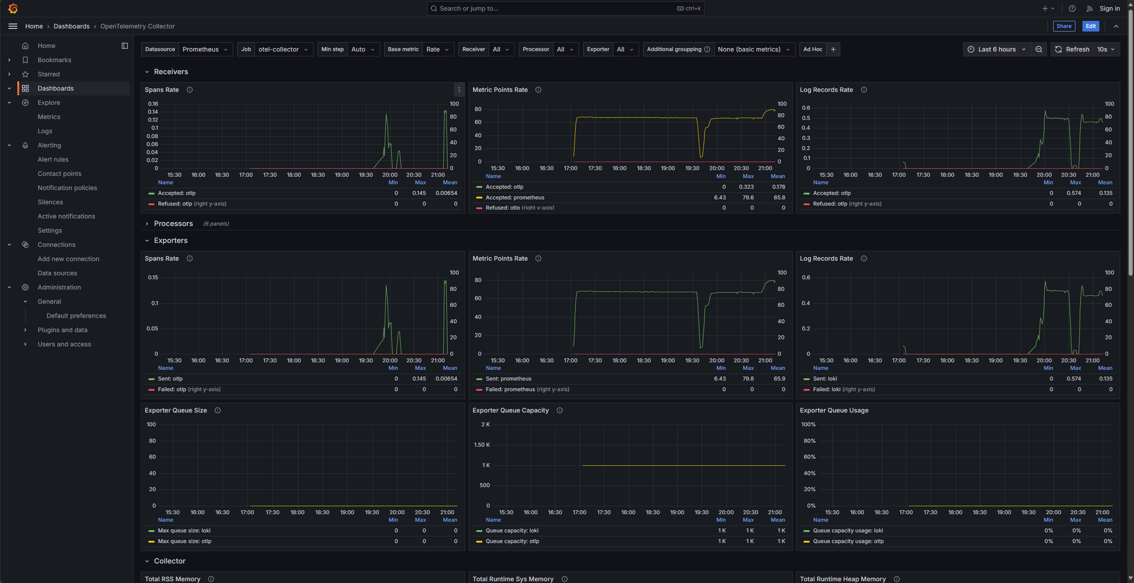
Task: Show info for Total RSS Memory panel
Action: click(211, 579)
